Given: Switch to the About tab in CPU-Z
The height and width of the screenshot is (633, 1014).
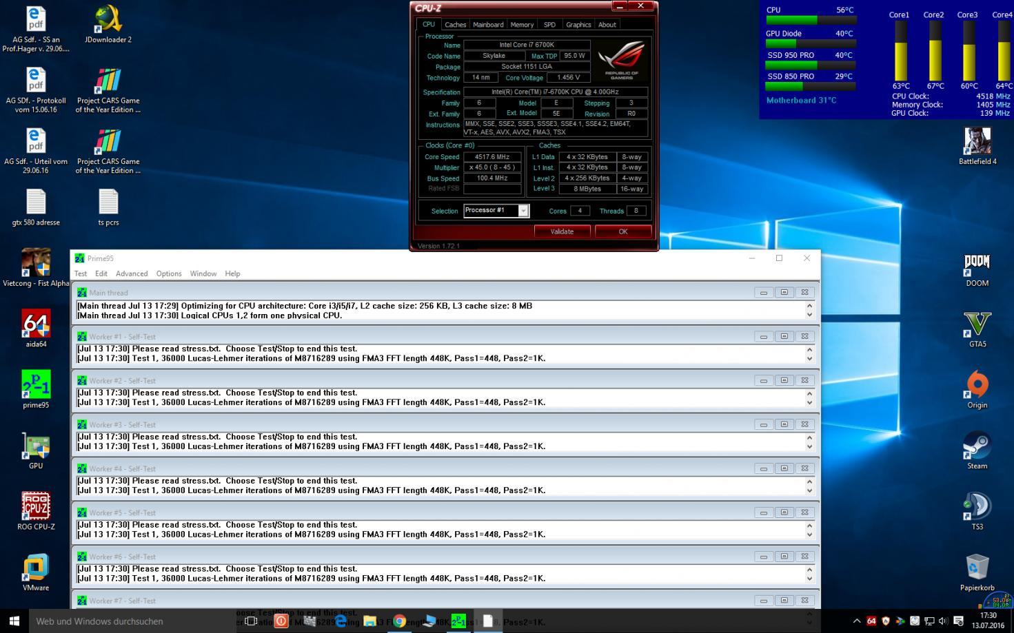Looking at the screenshot, I should (x=607, y=25).
